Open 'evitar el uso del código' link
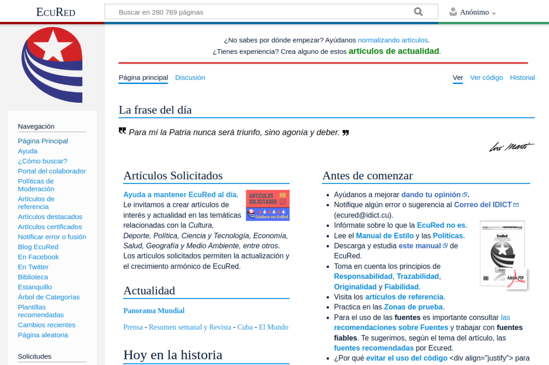The image size is (549, 365). pyautogui.click(x=407, y=358)
